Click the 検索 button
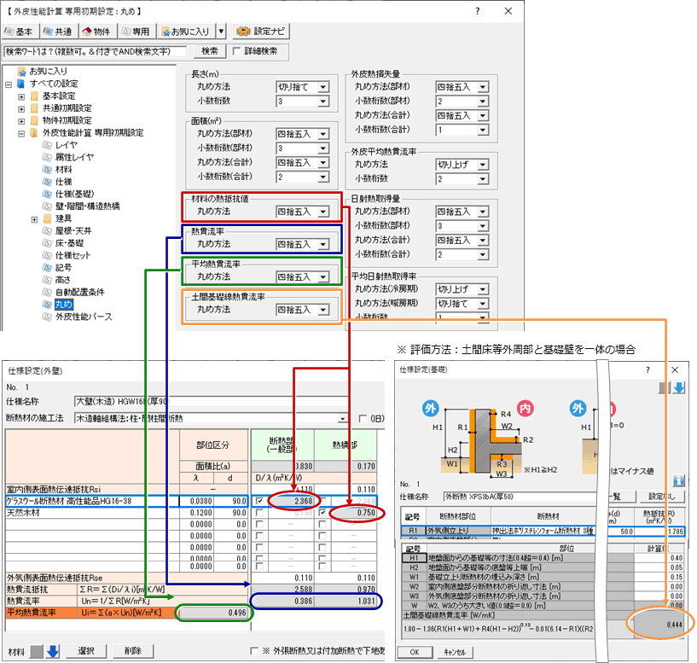697x663 pixels. (210, 51)
